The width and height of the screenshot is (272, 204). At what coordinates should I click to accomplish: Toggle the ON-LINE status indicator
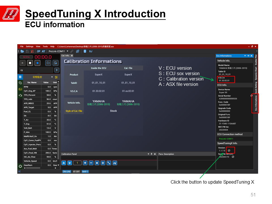[x=67, y=172]
